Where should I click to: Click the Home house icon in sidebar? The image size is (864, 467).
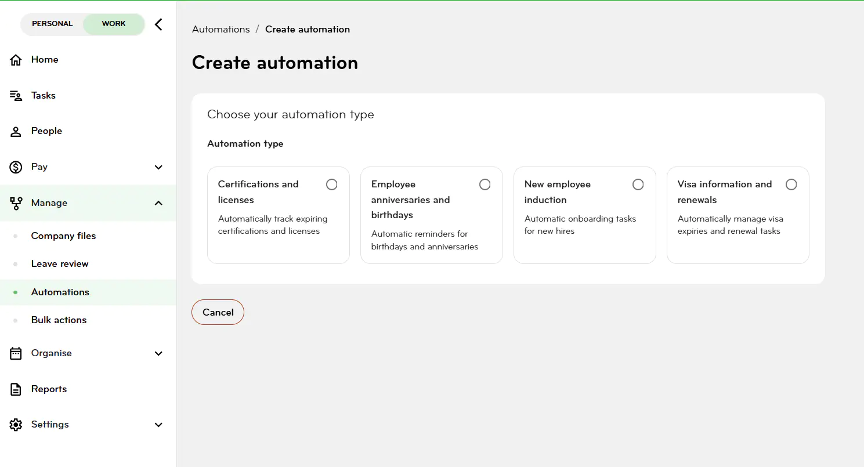[16, 60]
